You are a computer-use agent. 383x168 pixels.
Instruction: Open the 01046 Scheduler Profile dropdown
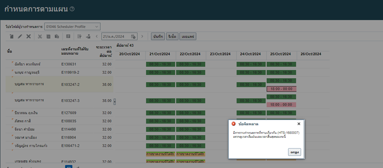coord(72,27)
